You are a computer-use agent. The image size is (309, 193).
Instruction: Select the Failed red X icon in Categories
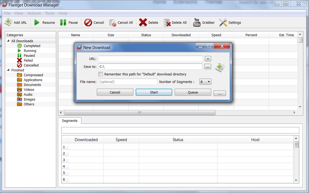pos(19,60)
